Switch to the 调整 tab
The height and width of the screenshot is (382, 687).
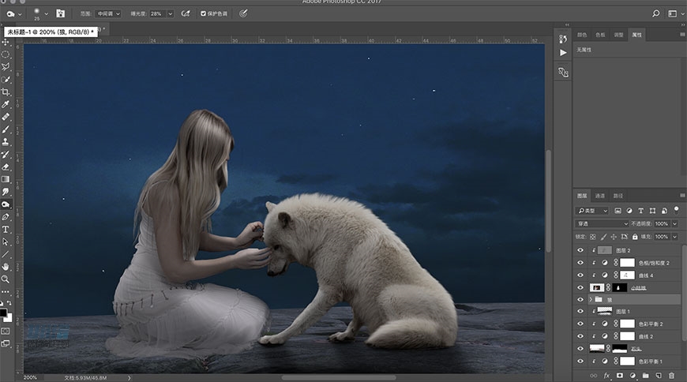click(618, 35)
